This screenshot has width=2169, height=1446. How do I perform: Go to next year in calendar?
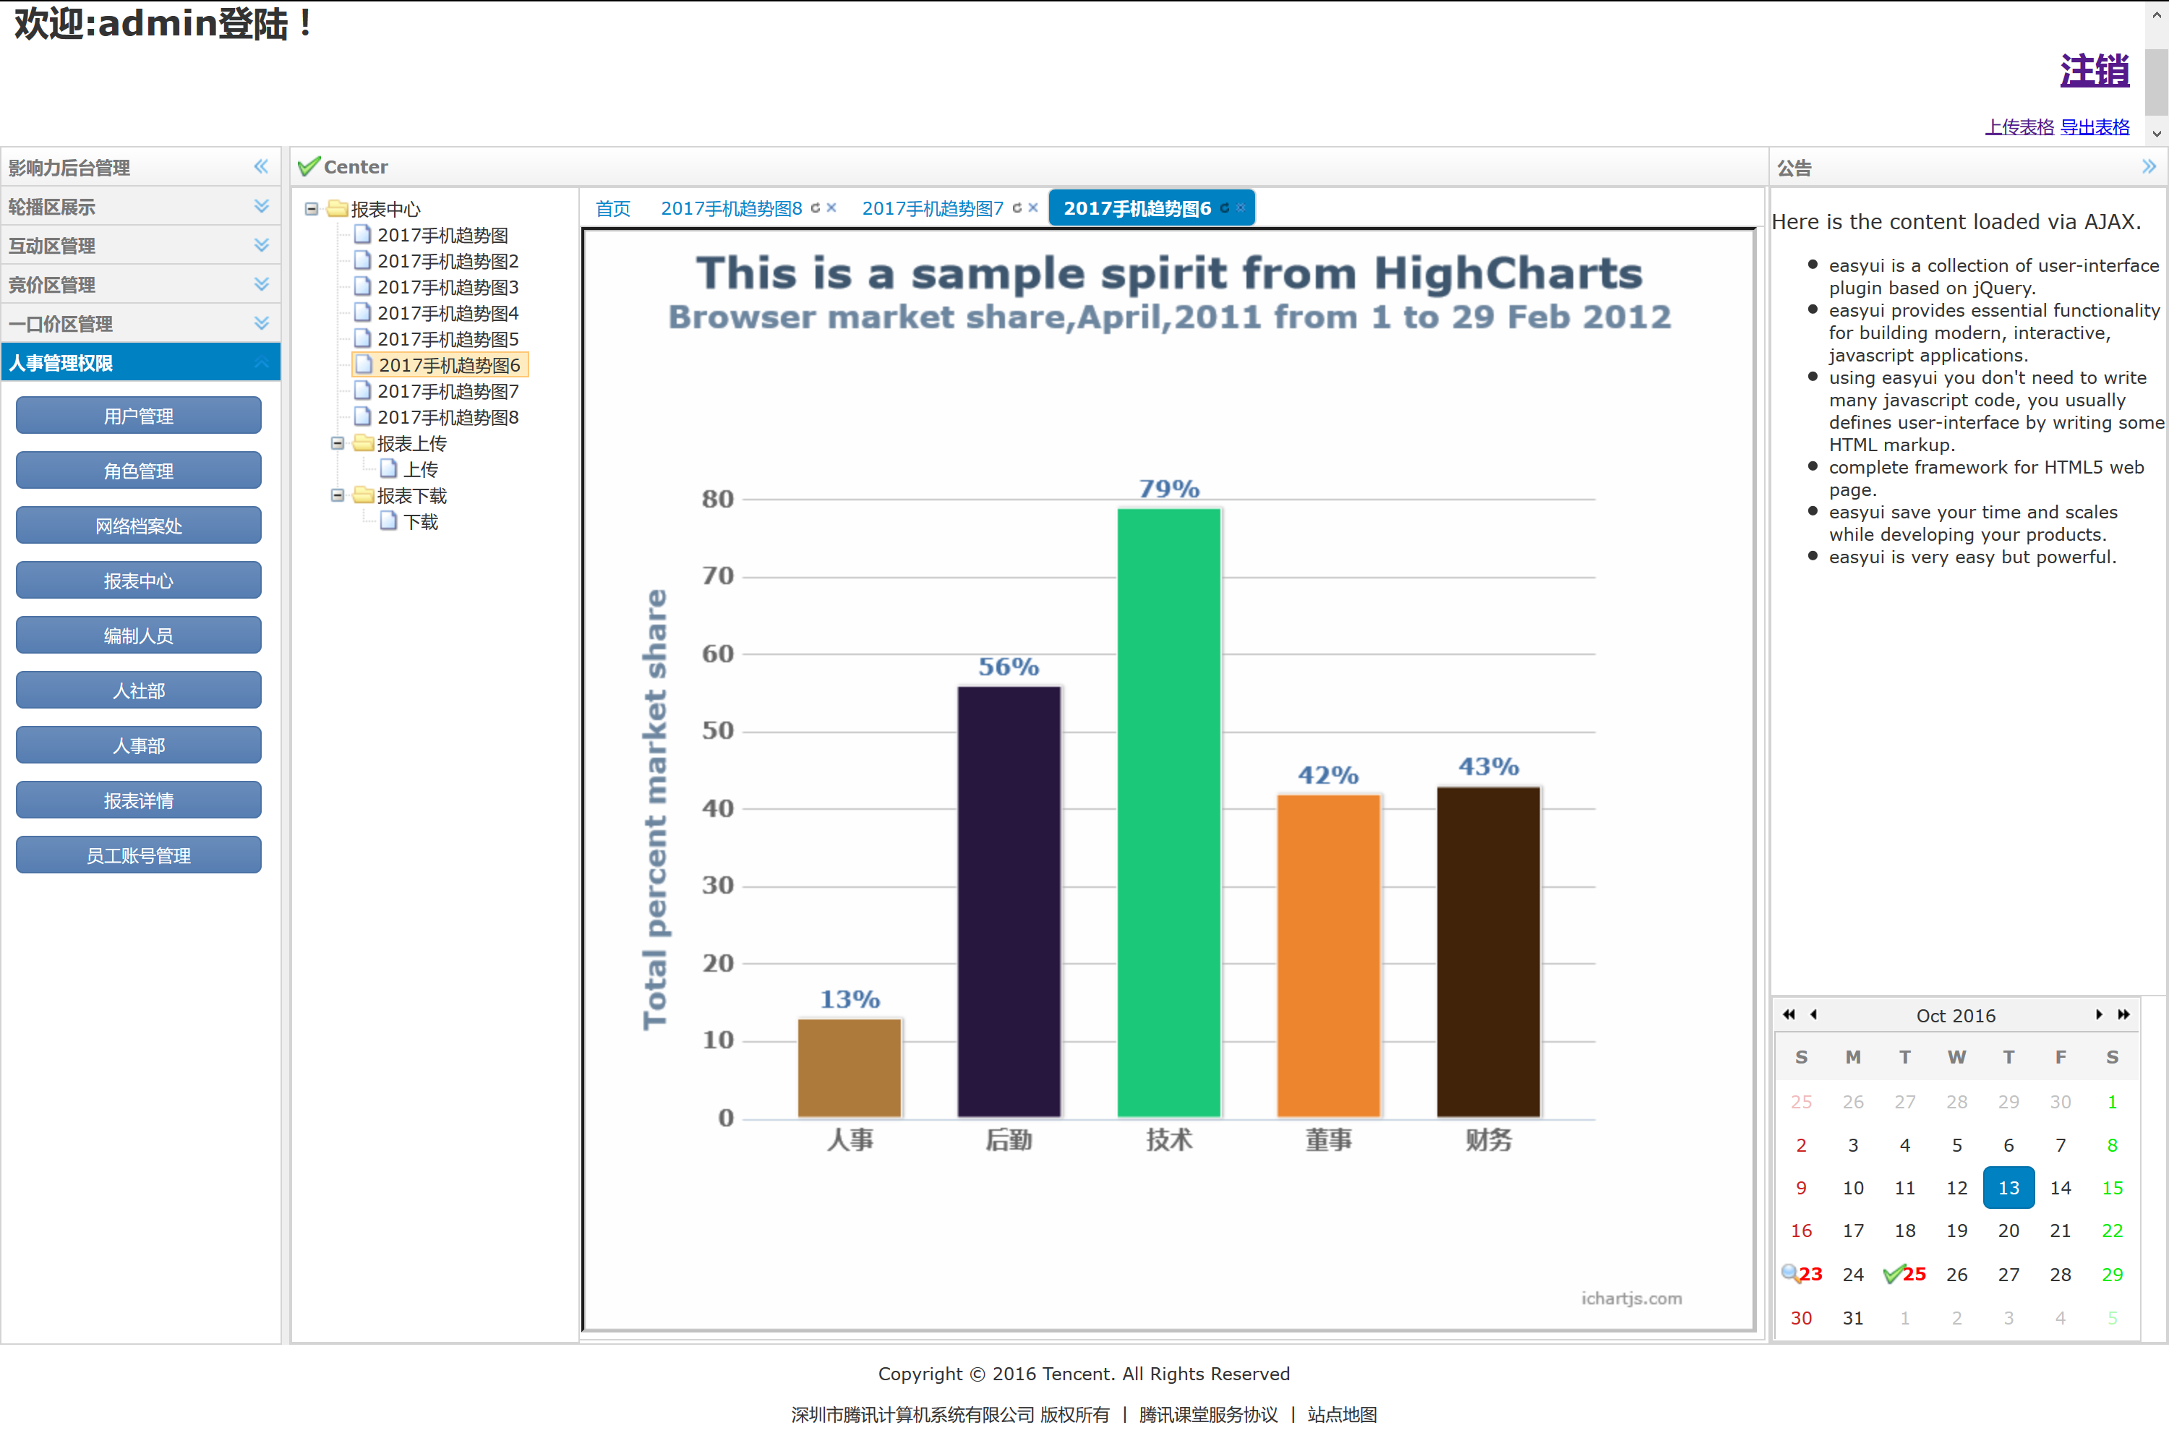[2124, 1014]
